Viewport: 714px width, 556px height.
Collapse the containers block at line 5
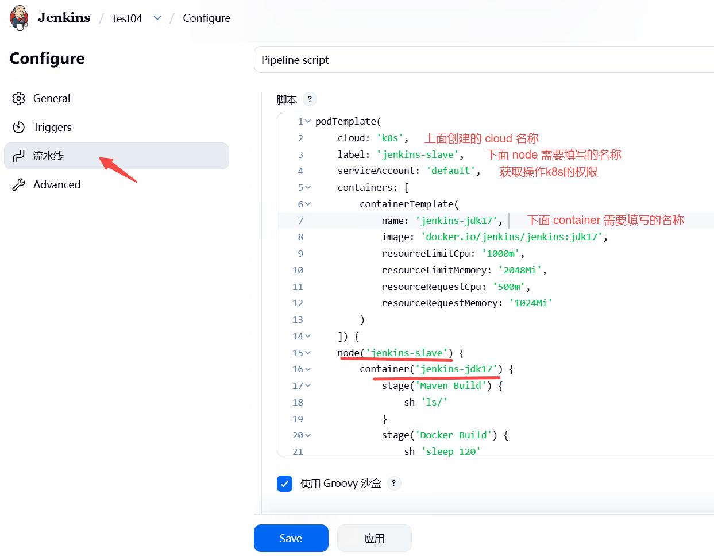point(308,188)
